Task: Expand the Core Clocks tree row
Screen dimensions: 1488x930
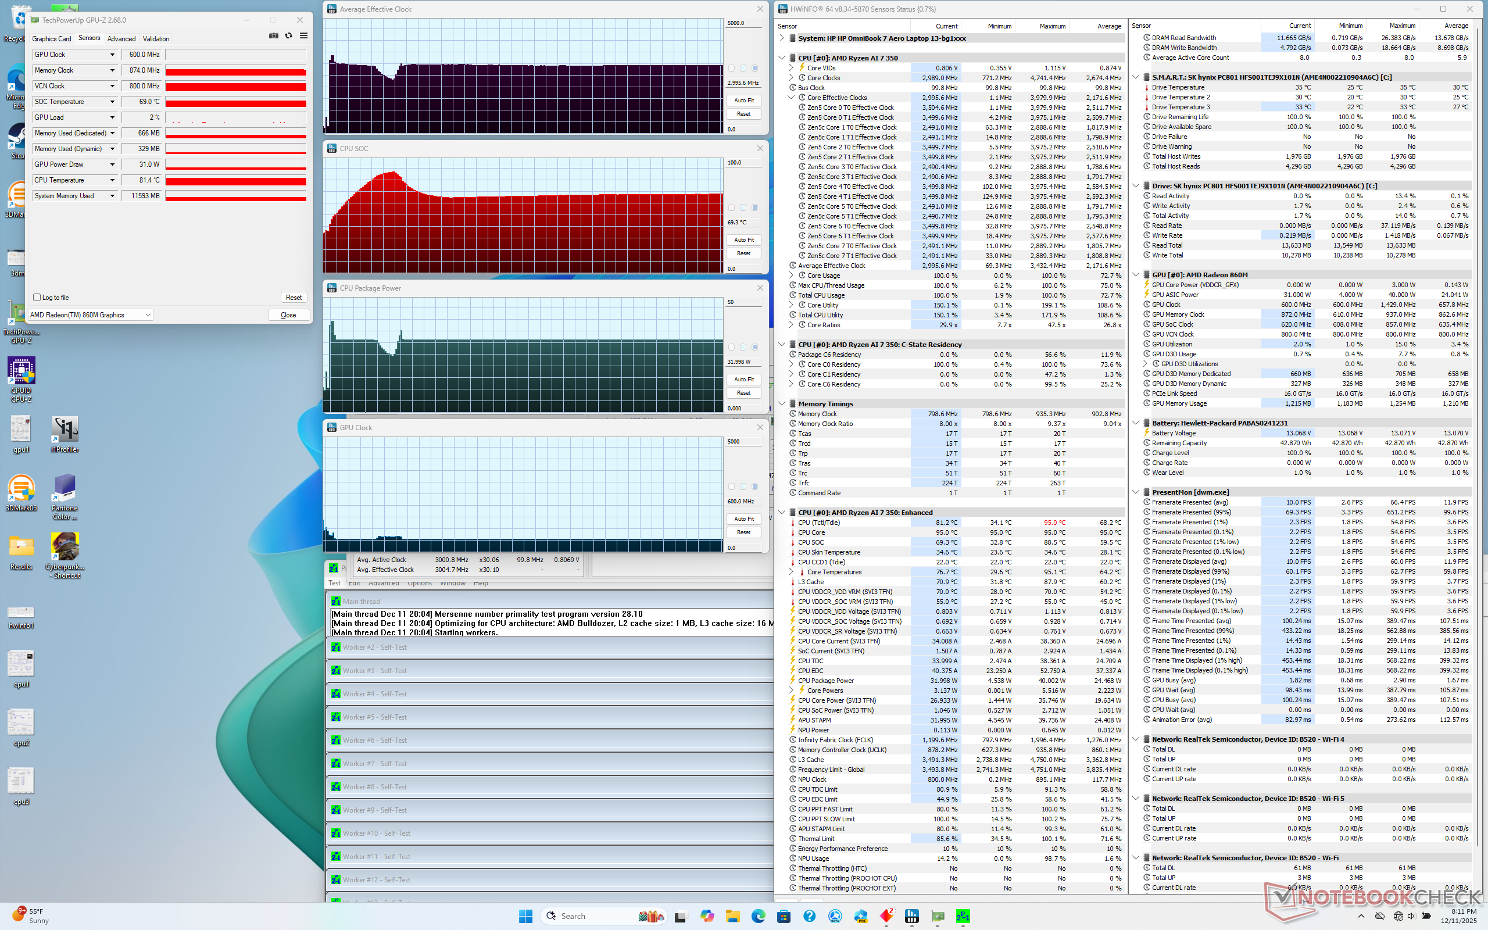Action: [x=791, y=78]
